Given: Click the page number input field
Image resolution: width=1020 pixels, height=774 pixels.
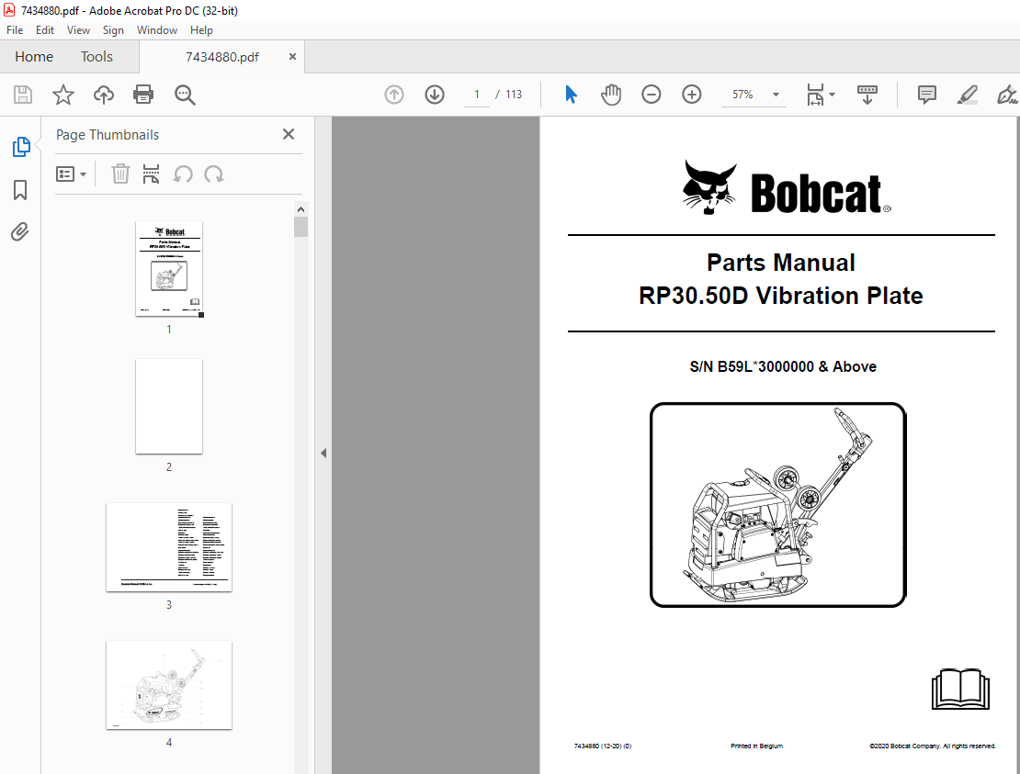Looking at the screenshot, I should point(477,95).
